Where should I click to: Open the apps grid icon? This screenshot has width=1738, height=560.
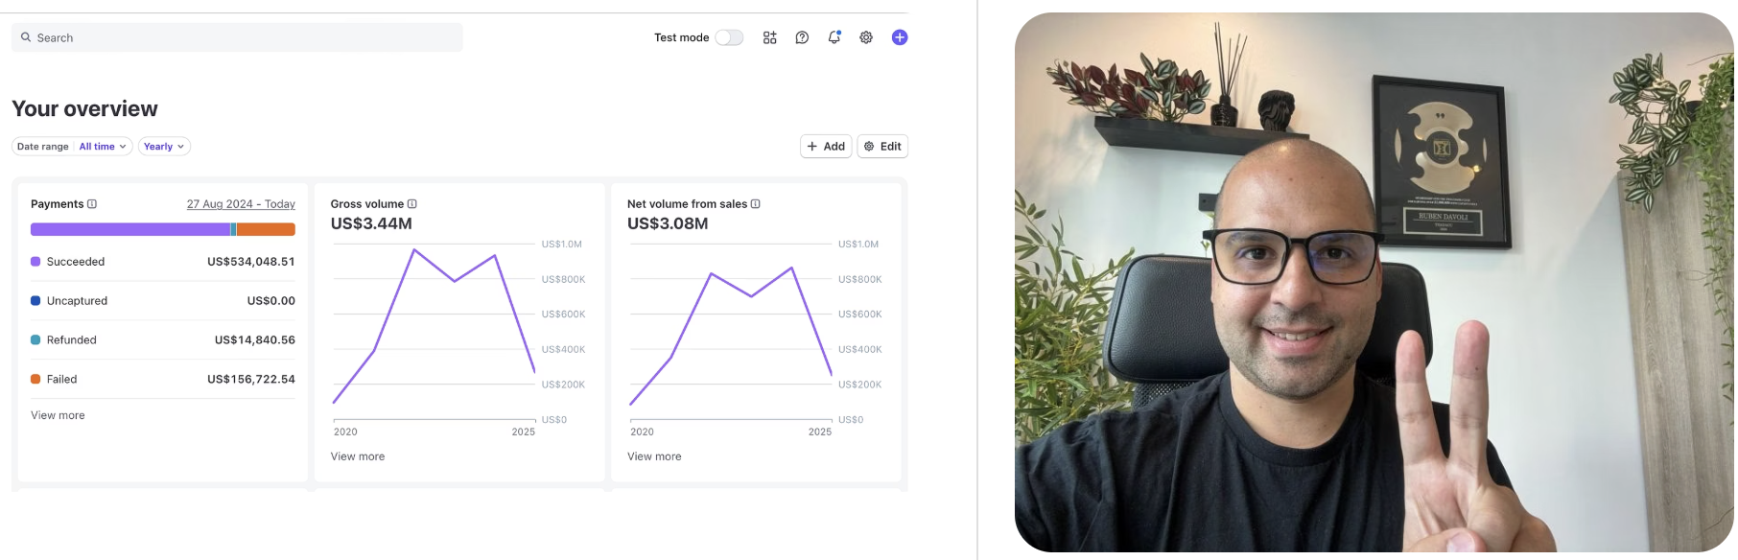click(x=769, y=37)
